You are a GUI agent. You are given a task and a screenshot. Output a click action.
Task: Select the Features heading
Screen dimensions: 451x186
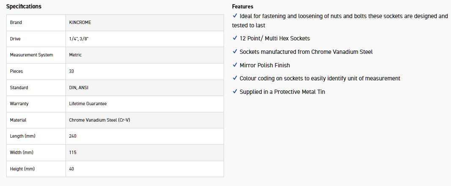pyautogui.click(x=243, y=7)
